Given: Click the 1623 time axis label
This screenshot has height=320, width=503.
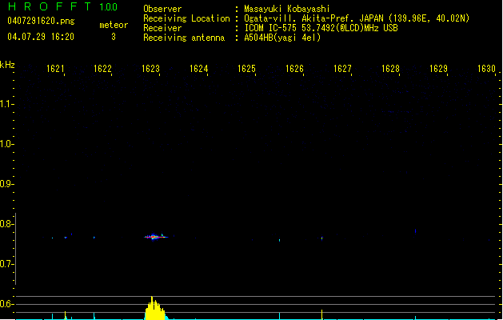Looking at the screenshot, I should pyautogui.click(x=151, y=69).
